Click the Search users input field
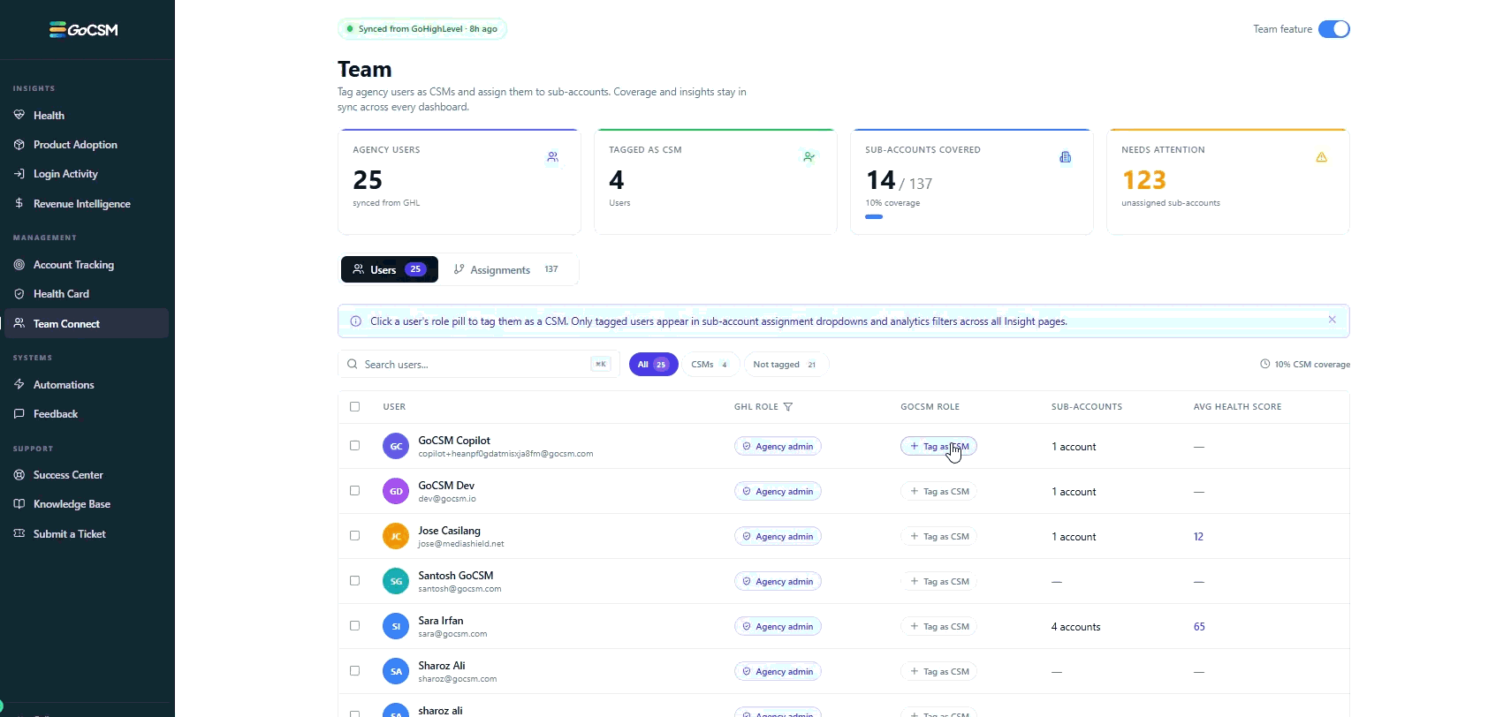1511x717 pixels. [x=477, y=364]
